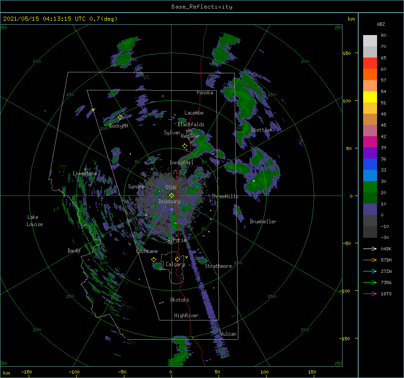
Task: Click the Sylvan label
Action: pos(172,133)
